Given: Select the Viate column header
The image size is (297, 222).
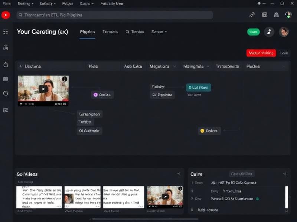Looking at the screenshot, I should (x=93, y=66).
